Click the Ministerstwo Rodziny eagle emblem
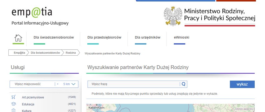This screenshot has width=265, height=112. tap(173, 16)
